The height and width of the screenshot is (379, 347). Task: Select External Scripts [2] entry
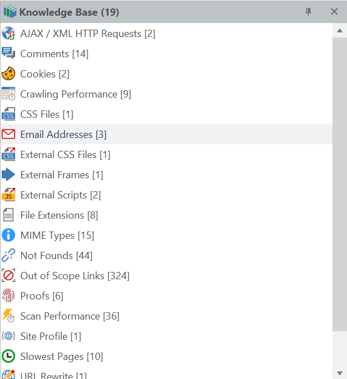click(60, 195)
